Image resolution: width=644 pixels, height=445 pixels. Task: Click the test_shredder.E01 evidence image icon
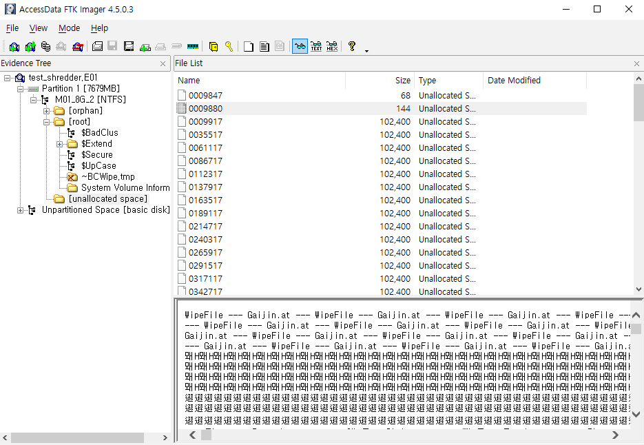click(20, 78)
